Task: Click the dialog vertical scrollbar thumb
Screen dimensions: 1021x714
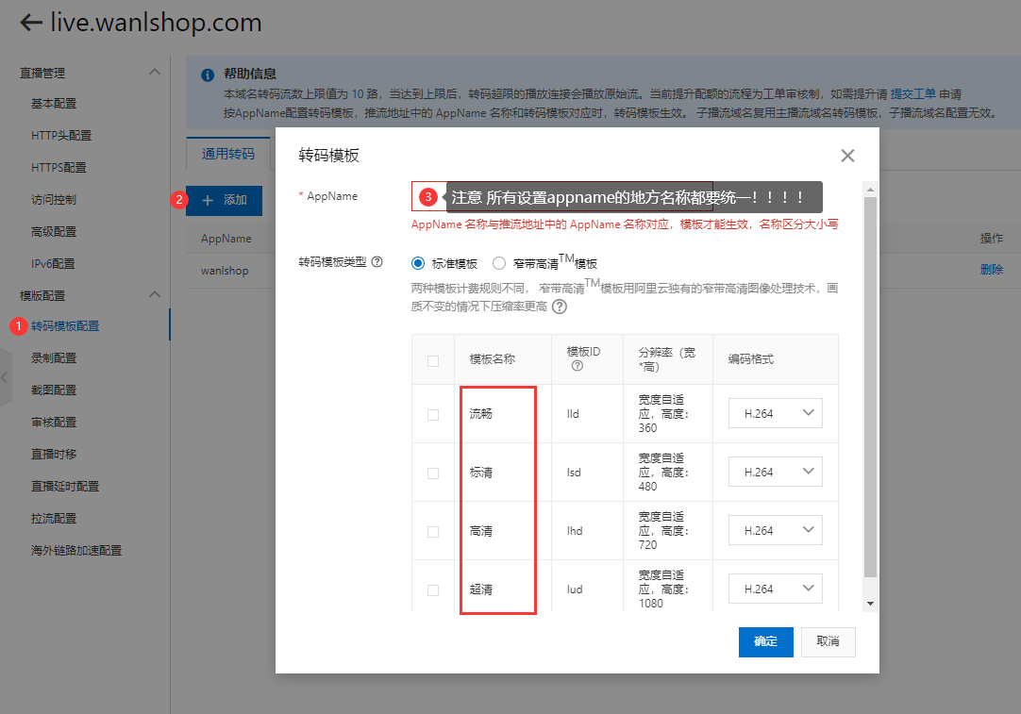Action: (871, 387)
